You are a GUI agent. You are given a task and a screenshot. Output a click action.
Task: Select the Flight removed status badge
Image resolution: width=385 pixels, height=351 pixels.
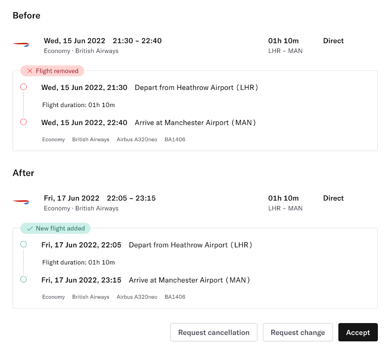pos(52,70)
